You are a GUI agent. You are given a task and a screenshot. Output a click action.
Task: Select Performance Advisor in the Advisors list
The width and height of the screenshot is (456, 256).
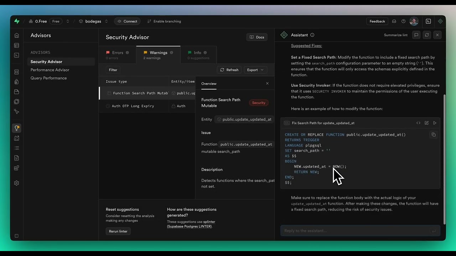pos(50,70)
